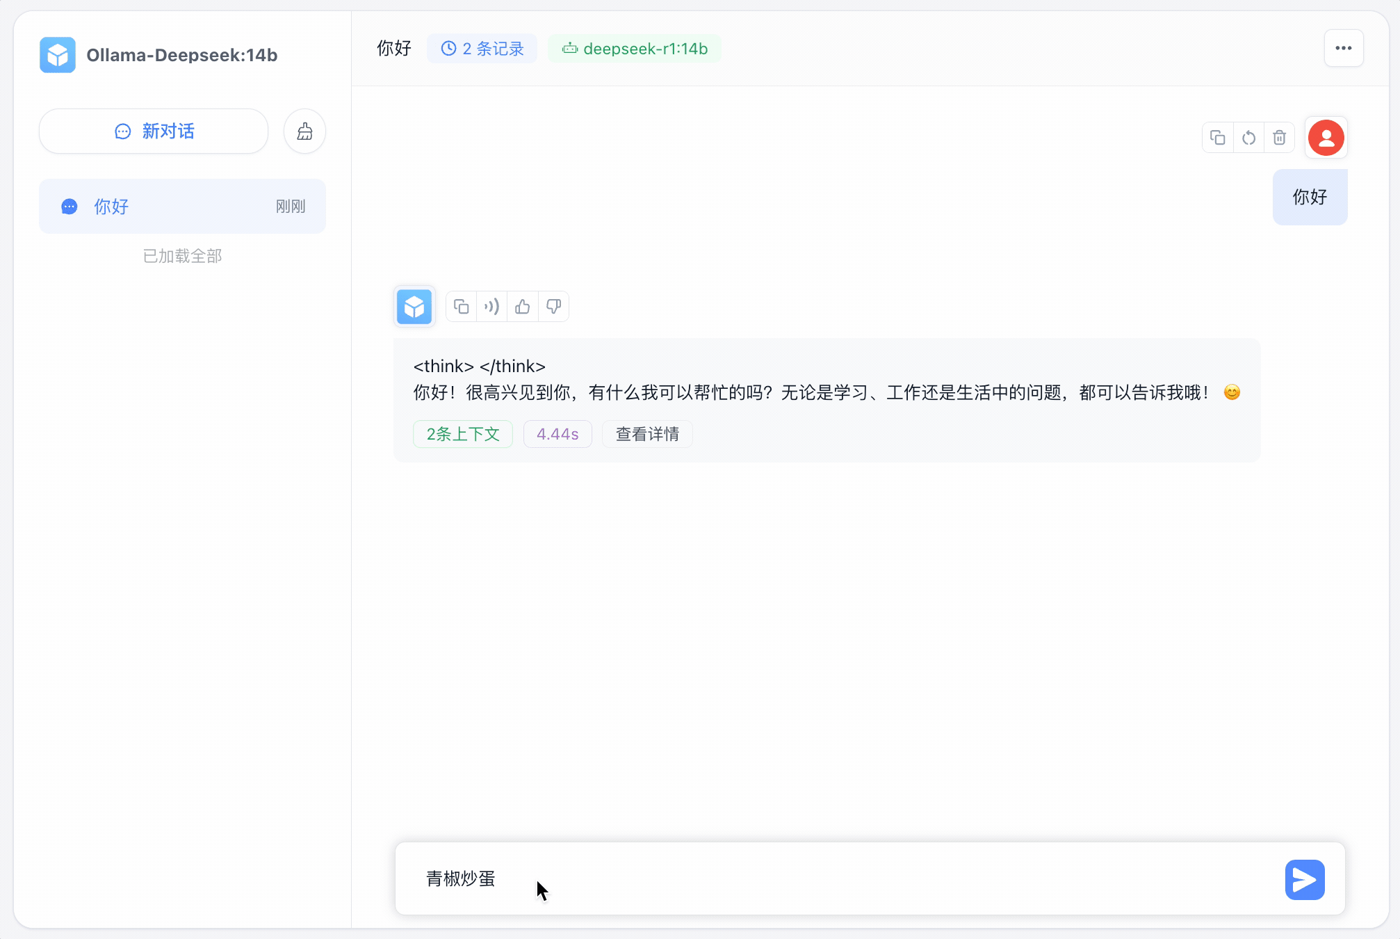Click the send message arrow button

point(1304,880)
